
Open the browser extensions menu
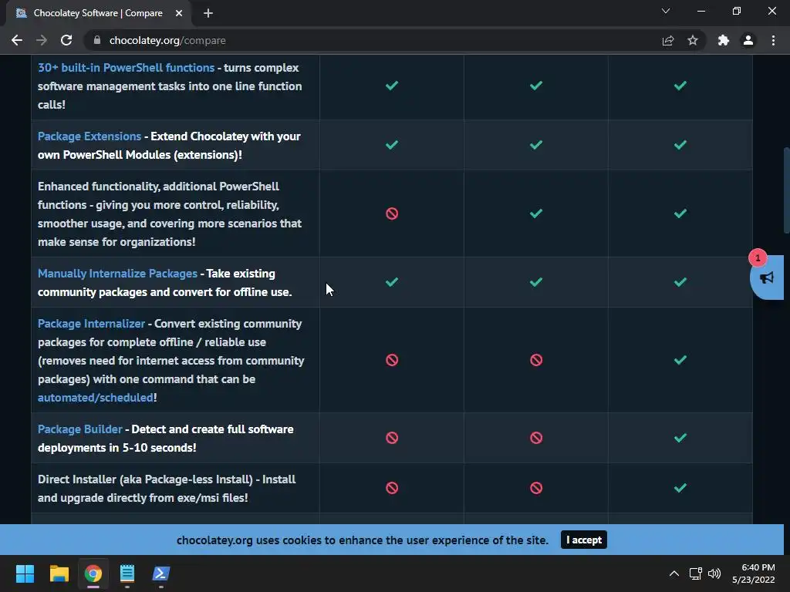[x=724, y=40]
